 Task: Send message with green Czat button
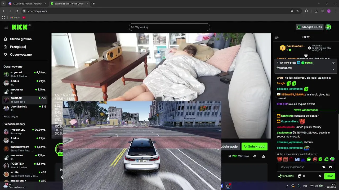coord(329,176)
